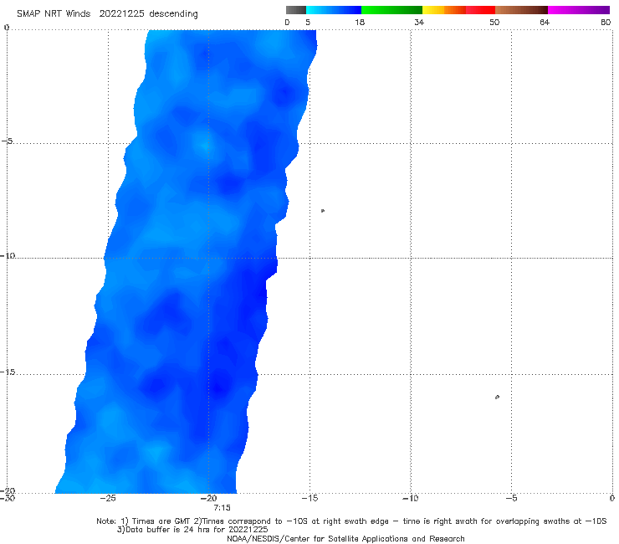Click the brown segment of the color bar

coord(521,10)
